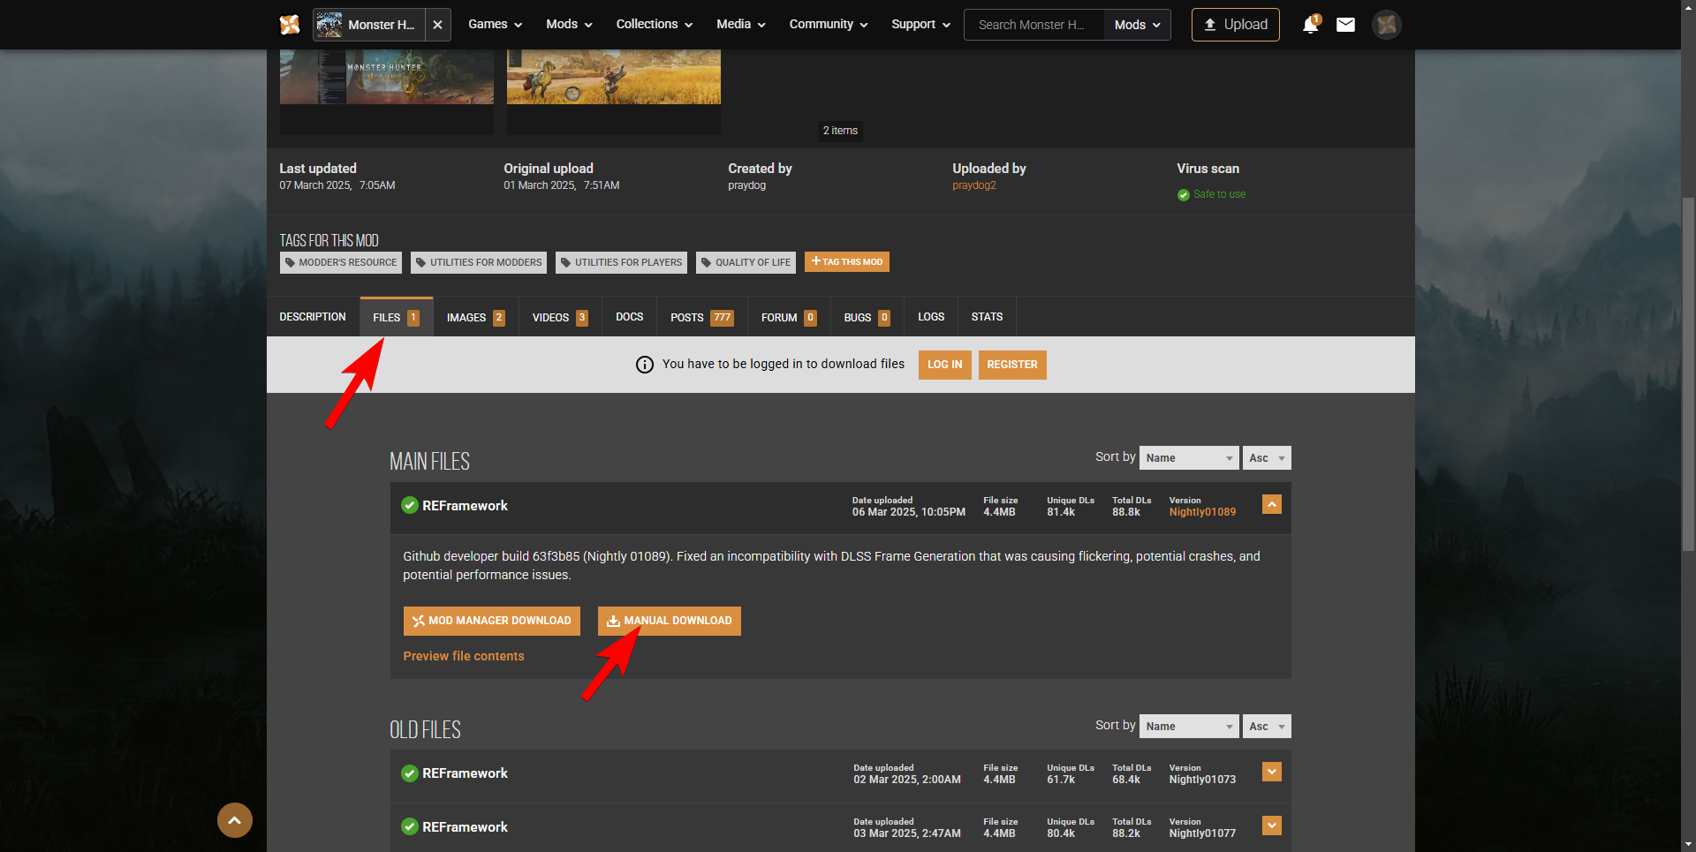Viewport: 1696px width, 852px height.
Task: Click the Upload button
Action: pos(1235,25)
